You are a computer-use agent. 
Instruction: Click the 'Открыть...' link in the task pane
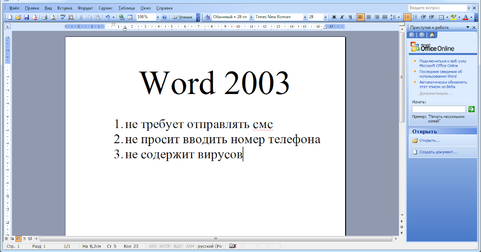coord(430,140)
